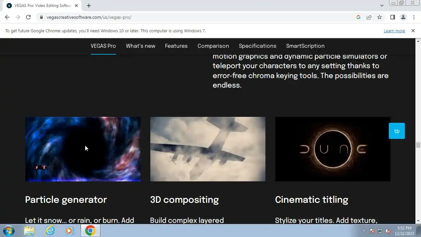Click the scrollbar up arrow
421x237 pixels.
point(418,41)
